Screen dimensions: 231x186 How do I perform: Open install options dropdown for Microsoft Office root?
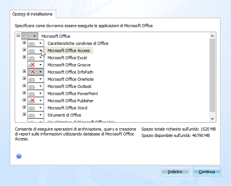pyautogui.click(x=34, y=36)
